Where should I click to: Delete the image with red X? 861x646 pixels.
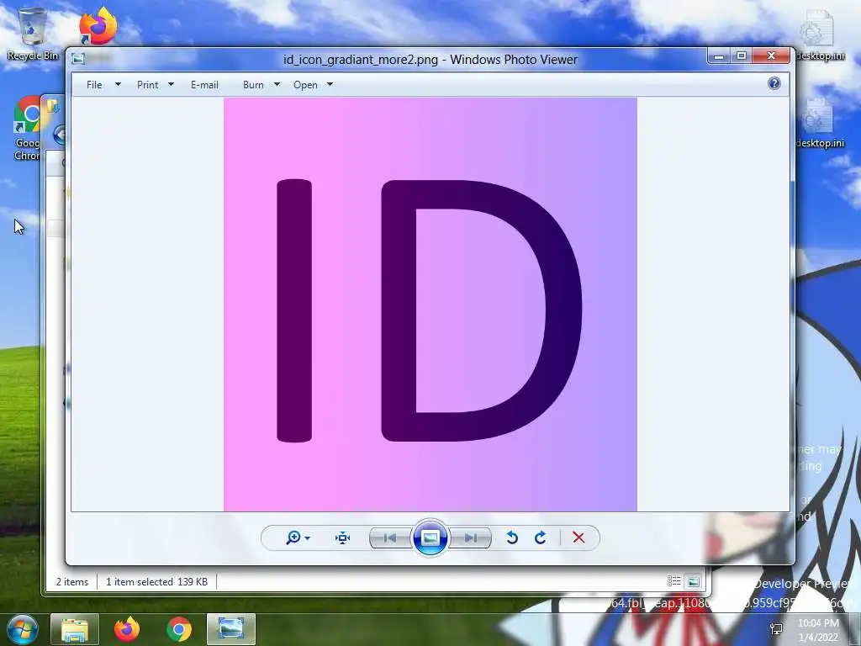pos(578,537)
